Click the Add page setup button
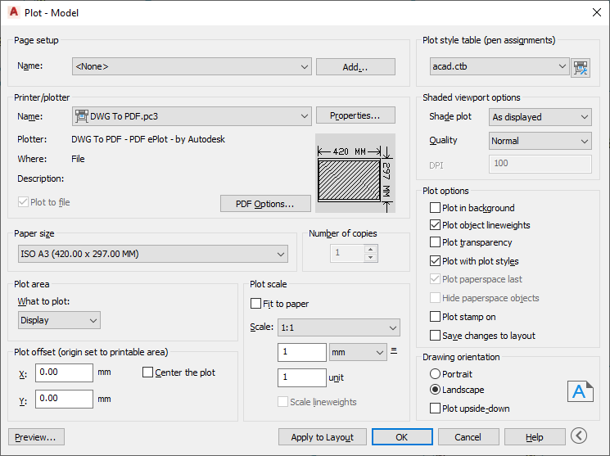Screen dimensions: 610x456 click(x=355, y=67)
